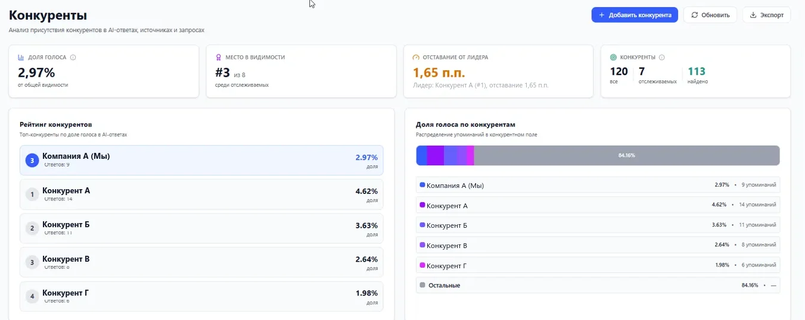This screenshot has width=805, height=320.
Task: Click blue rank badge of Компания А (Мы)
Action: [32, 161]
